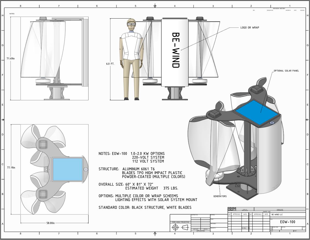The height and width of the screenshot is (240, 310).
Task: Select the size E cell in title block
Action: point(271,229)
